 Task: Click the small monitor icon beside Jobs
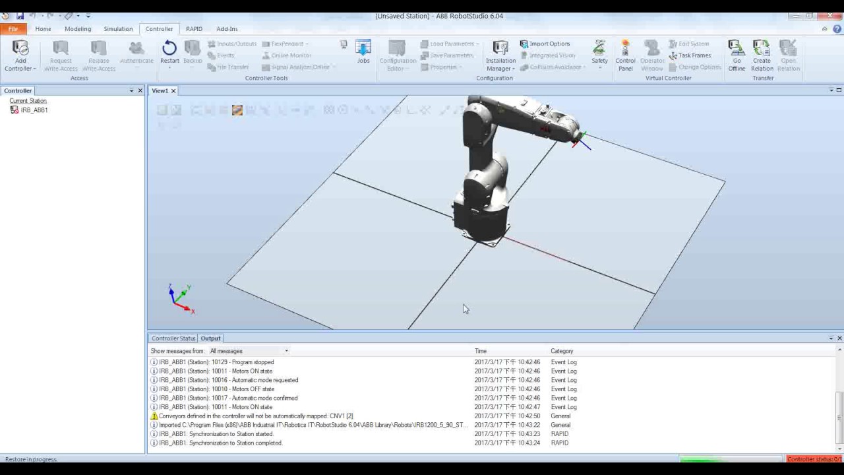[x=344, y=44]
